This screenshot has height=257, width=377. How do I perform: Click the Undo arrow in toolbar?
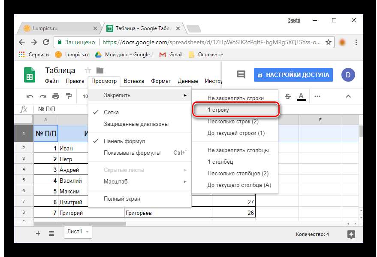(30, 96)
